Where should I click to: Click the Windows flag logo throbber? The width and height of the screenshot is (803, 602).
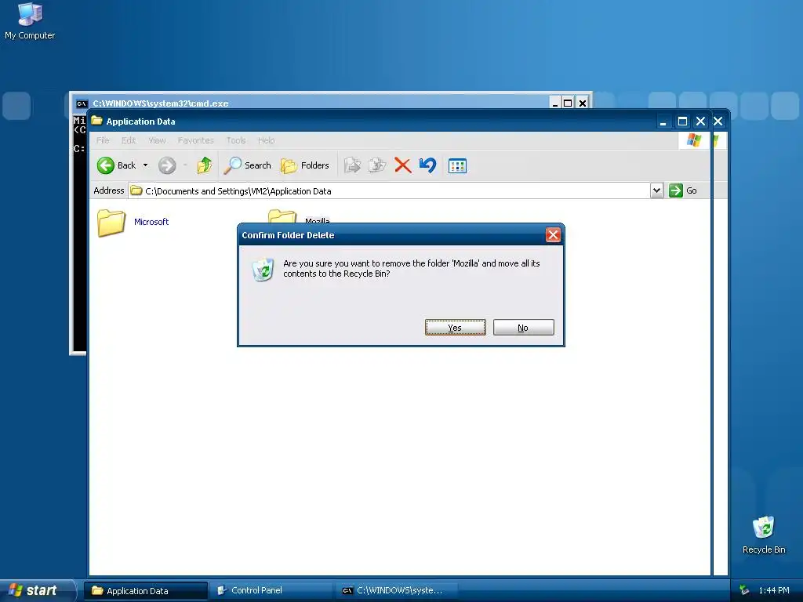[x=694, y=140]
